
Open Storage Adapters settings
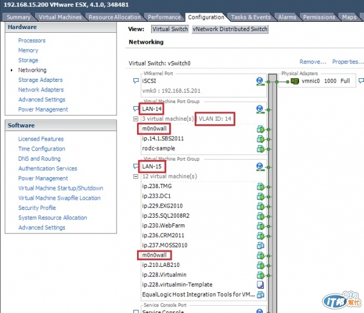click(41, 80)
